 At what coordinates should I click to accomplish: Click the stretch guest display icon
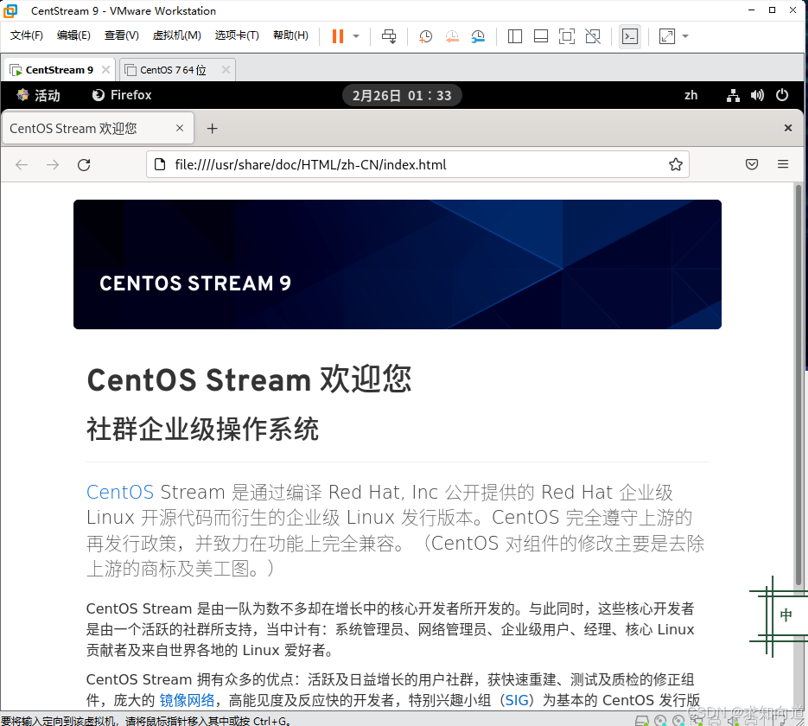[x=667, y=36]
